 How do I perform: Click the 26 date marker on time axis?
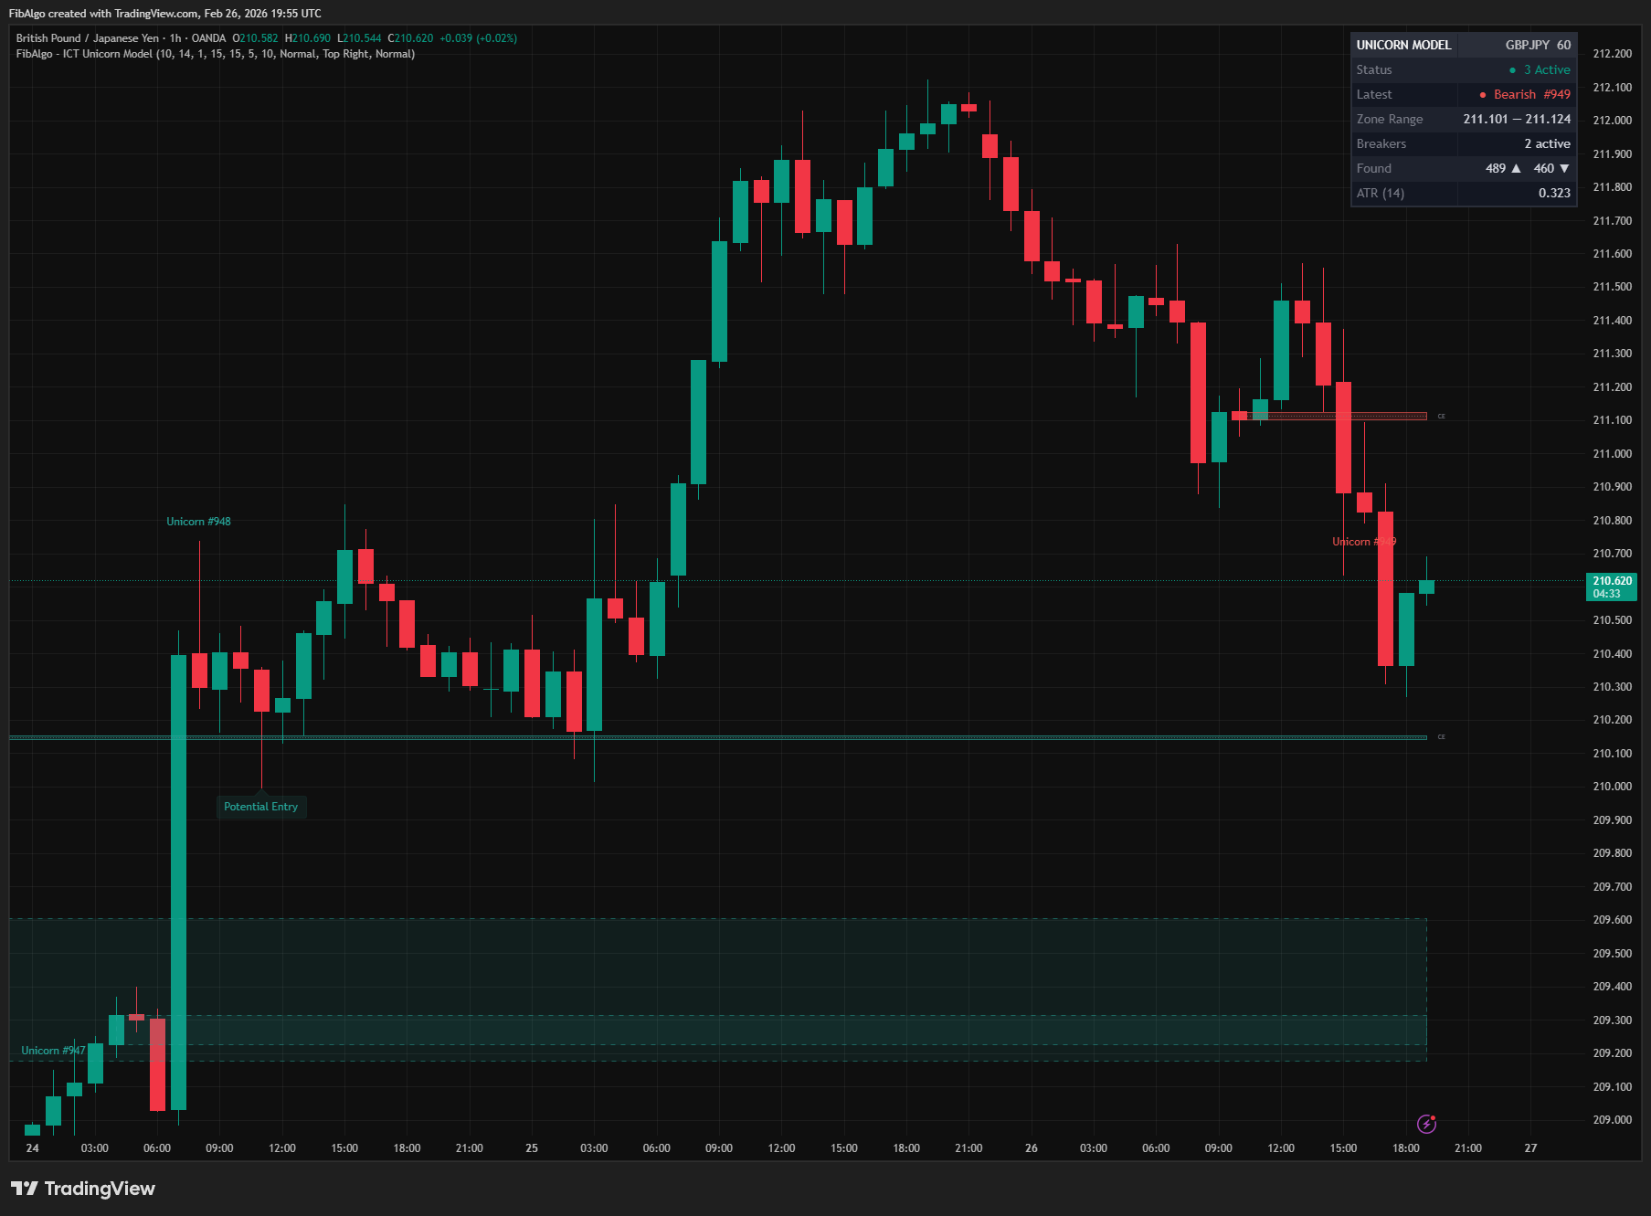tap(1031, 1147)
